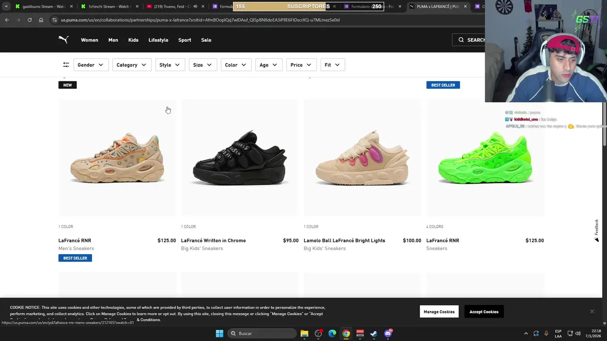
Task: Open the Voicemeeter taskbar app
Action: click(360, 333)
